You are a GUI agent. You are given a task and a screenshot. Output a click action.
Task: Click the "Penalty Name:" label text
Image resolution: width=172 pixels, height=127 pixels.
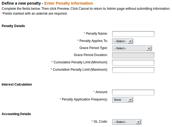(x=97, y=34)
